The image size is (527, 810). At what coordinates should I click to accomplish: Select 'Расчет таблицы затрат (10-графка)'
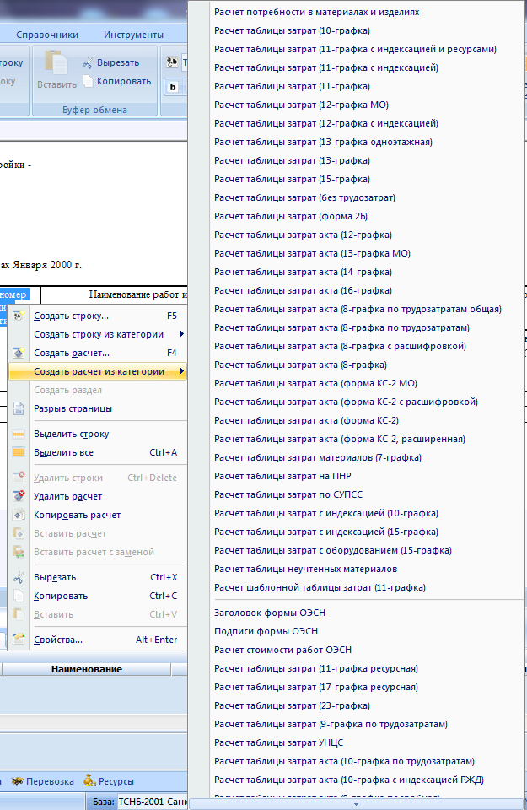tap(292, 30)
